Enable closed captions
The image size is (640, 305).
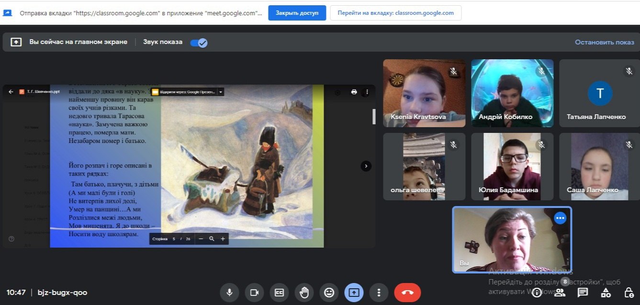pyautogui.click(x=279, y=292)
